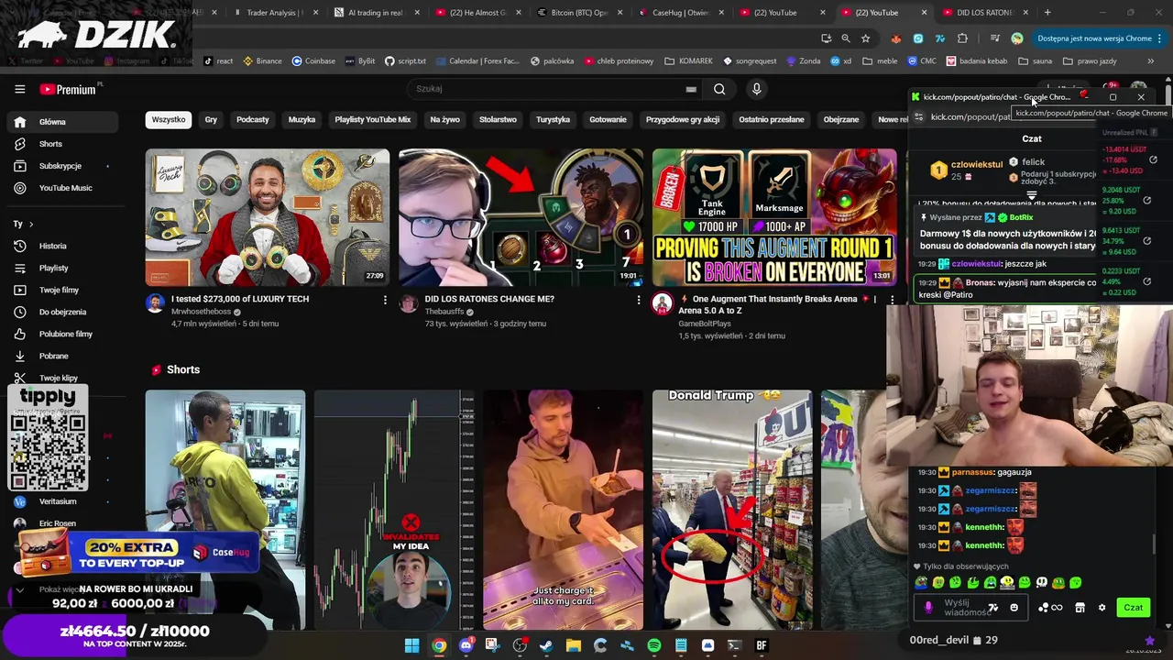Open options menu for One Augment video
The image size is (1173, 660).
892,300
